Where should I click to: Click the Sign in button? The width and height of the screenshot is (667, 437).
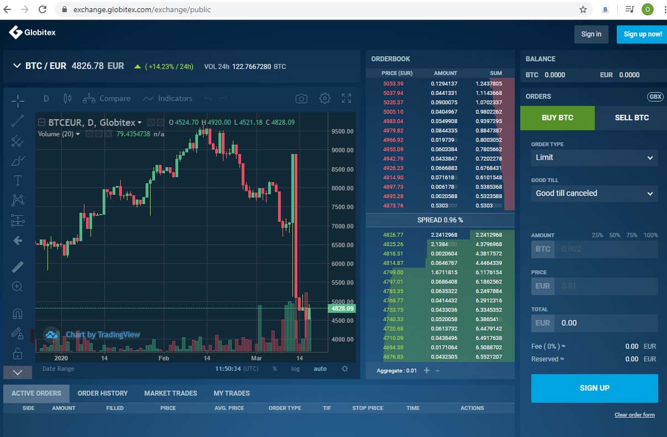(591, 34)
